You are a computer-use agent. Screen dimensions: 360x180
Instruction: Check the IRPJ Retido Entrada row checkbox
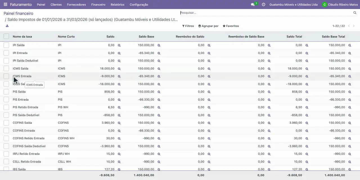click(6, 154)
